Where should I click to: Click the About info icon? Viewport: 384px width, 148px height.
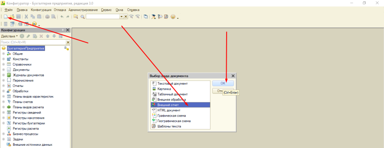coord(173,16)
